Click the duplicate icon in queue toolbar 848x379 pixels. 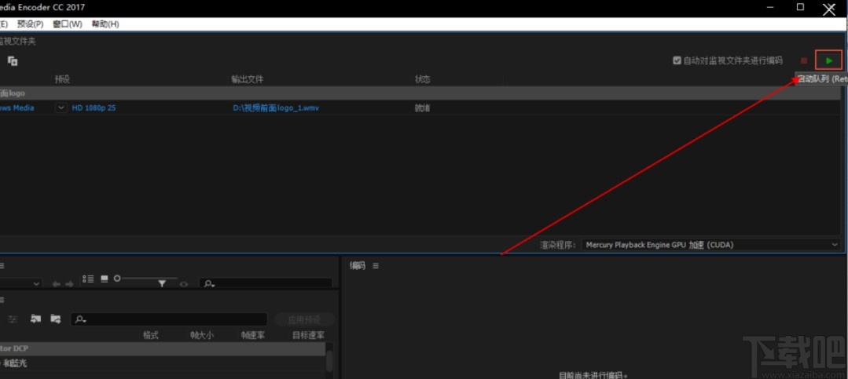coord(13,61)
